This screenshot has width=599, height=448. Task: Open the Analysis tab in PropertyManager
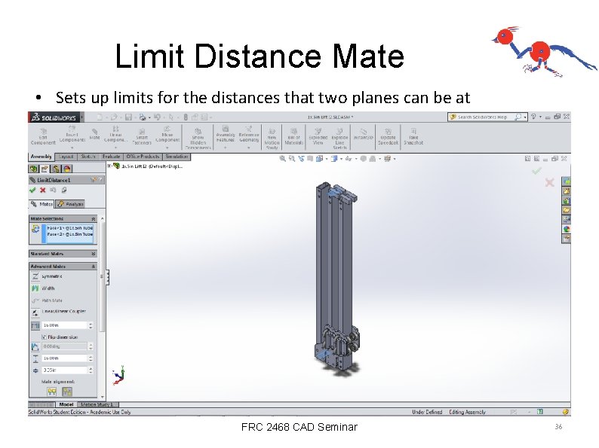(70, 204)
